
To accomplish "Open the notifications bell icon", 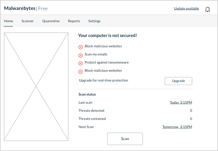I will coord(207,9).
